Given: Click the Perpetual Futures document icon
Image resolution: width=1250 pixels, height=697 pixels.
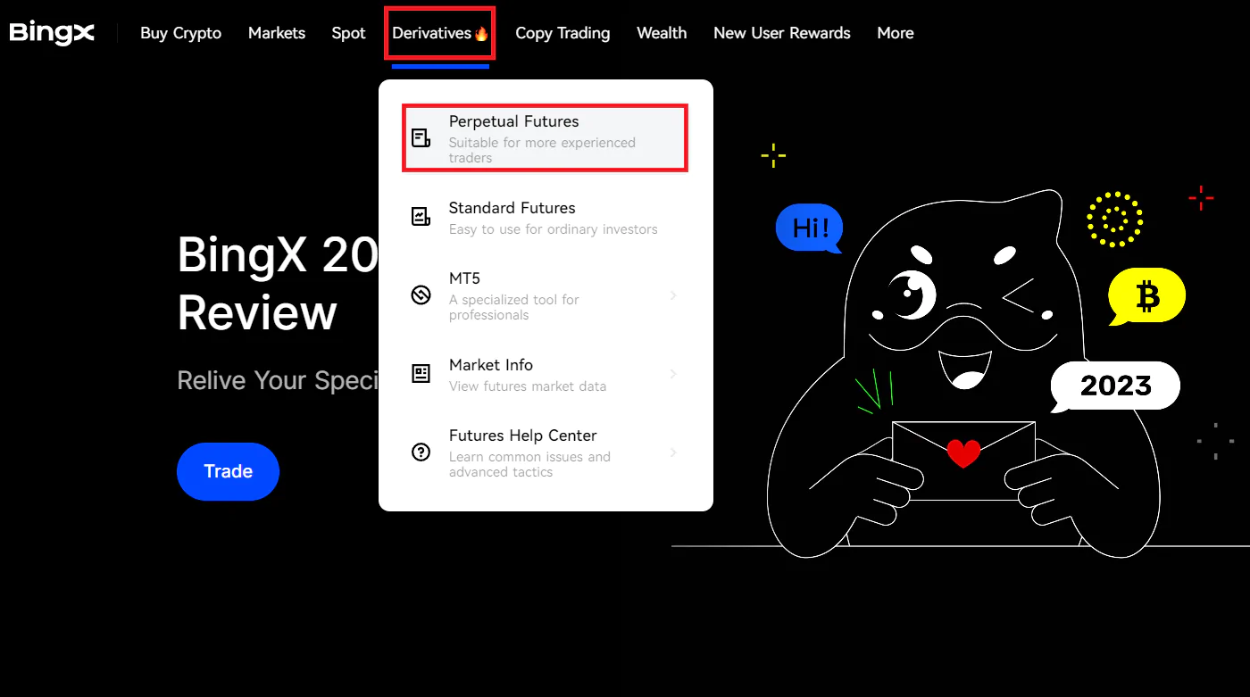Looking at the screenshot, I should pyautogui.click(x=421, y=137).
